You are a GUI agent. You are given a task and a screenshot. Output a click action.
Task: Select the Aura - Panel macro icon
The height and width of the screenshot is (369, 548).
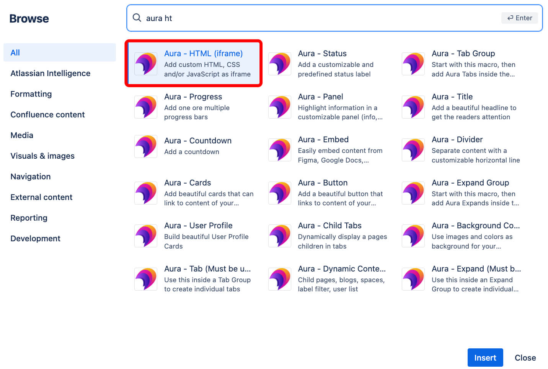point(279,107)
